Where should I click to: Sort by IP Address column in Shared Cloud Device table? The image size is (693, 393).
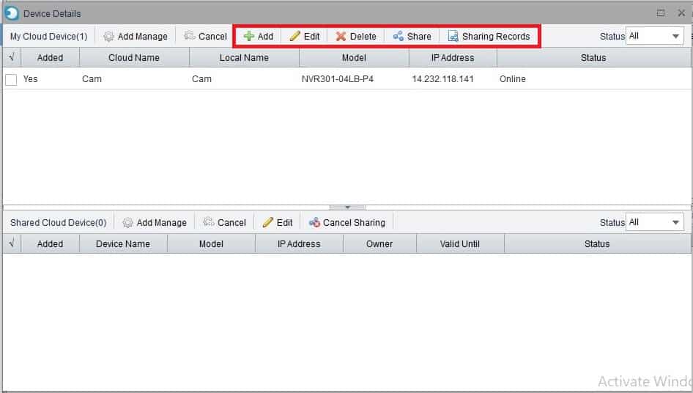click(x=299, y=244)
